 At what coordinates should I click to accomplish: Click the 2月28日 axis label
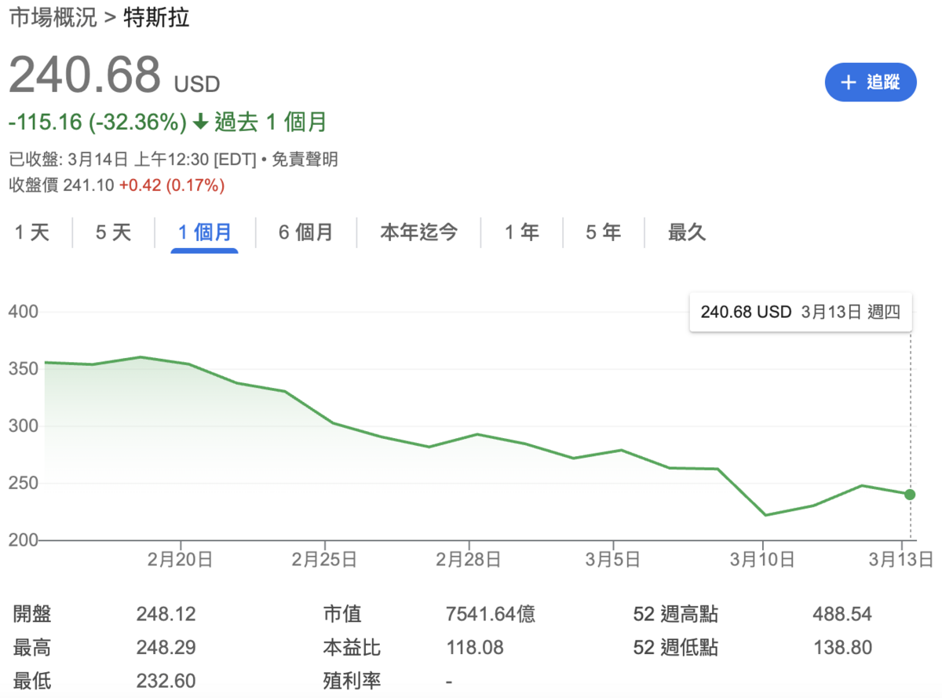469,560
